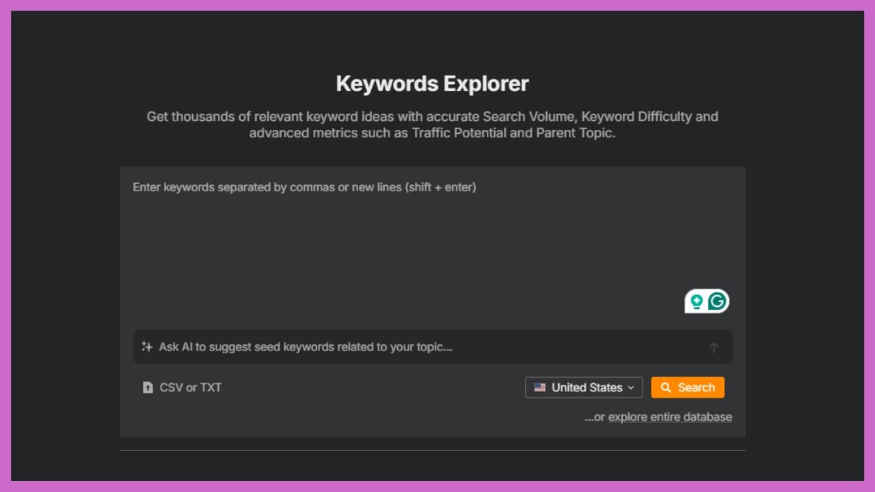The width and height of the screenshot is (875, 492).
Task: Expand the chevron beside United States
Action: coord(630,387)
